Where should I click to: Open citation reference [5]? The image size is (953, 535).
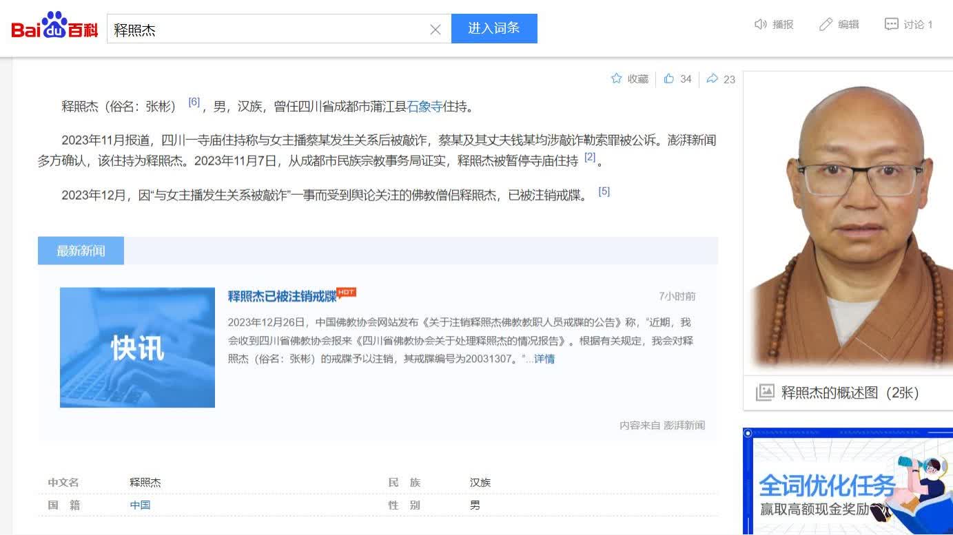[604, 191]
